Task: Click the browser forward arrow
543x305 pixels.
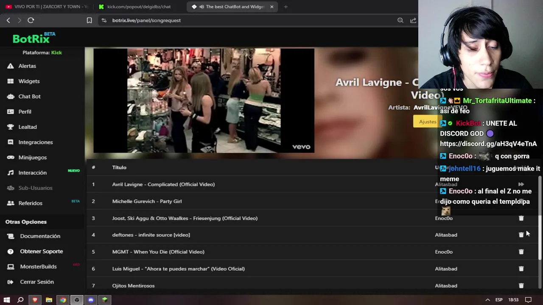Action: (20, 20)
